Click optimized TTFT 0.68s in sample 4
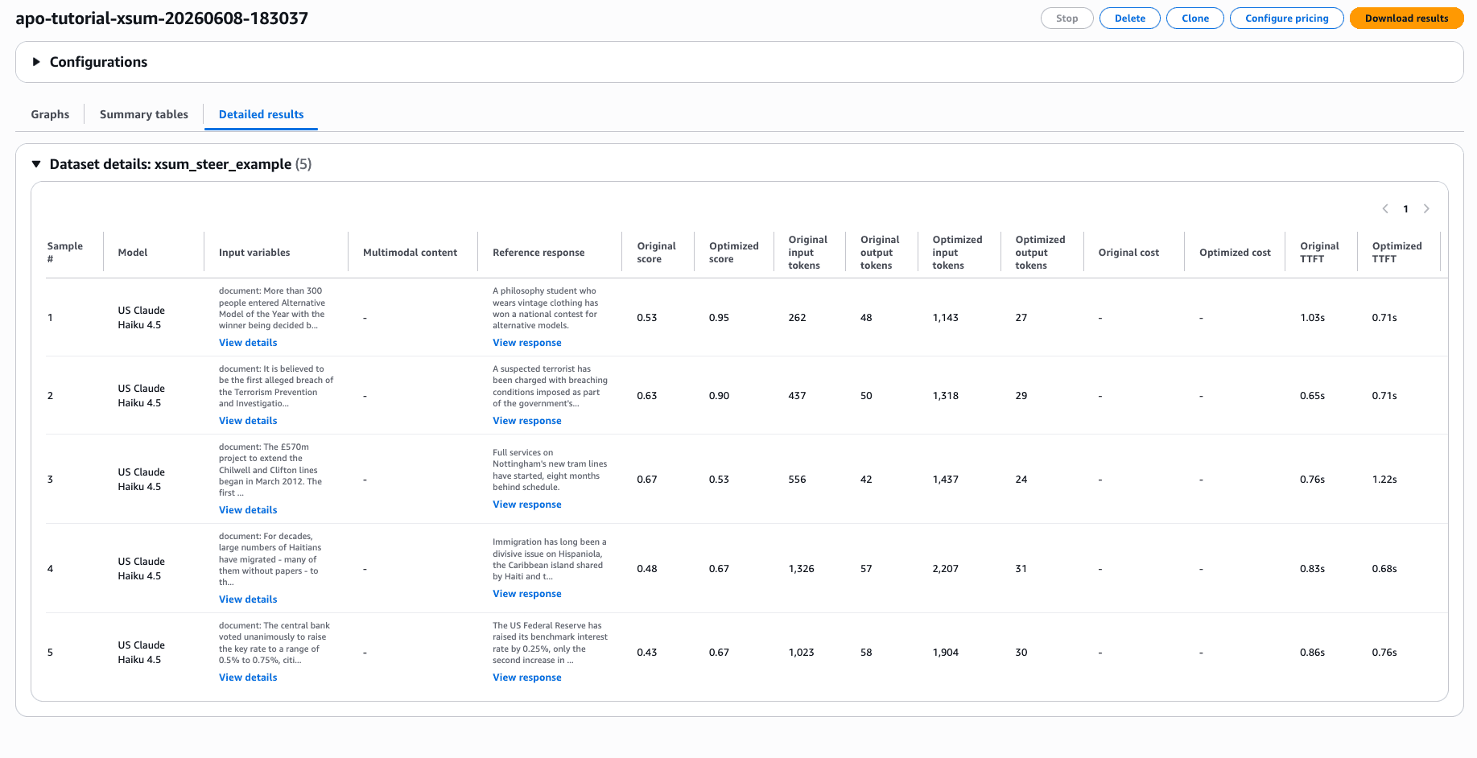 tap(1384, 569)
